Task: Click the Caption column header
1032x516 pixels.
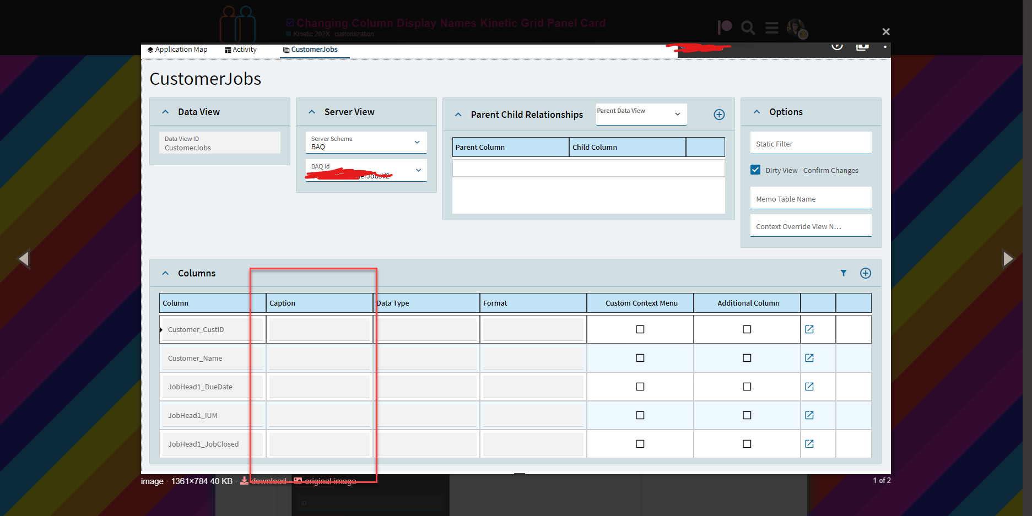Action: (320, 303)
